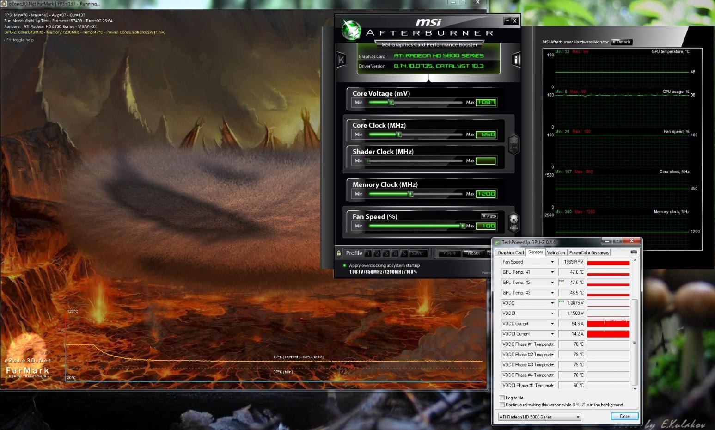Minimize the MSI Afterburner window
Screen dimensions: 715x430
[x=507, y=20]
